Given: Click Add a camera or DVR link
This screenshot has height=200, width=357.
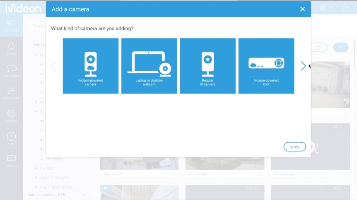Looking at the screenshot, I should pos(47,194).
